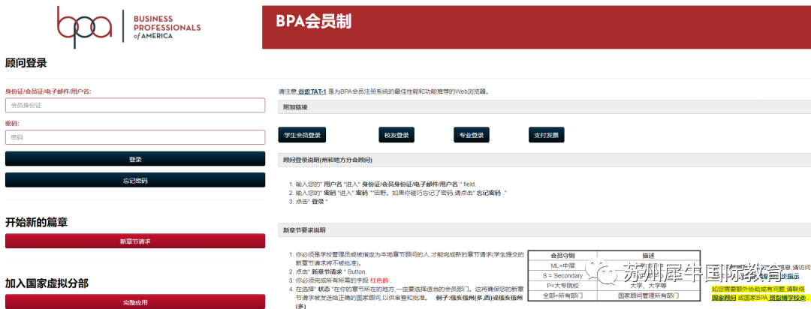Screen dimensions: 811x309
Task: Click the 顾问登录 heading
Action: coord(26,63)
